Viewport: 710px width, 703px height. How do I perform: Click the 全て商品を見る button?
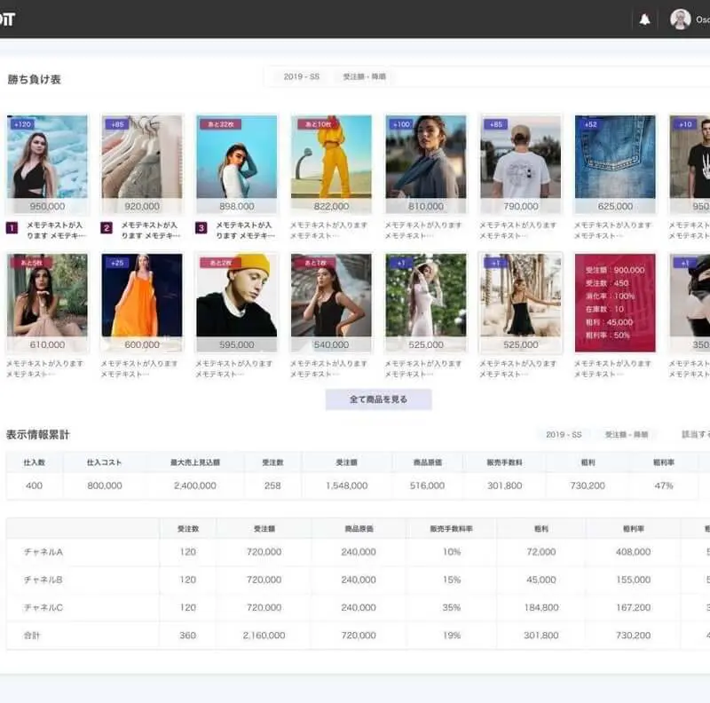coord(379,399)
